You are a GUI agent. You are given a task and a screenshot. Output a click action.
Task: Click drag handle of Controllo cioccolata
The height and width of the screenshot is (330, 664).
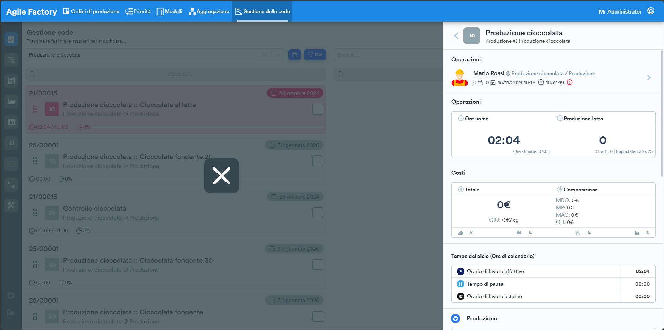[35, 213]
